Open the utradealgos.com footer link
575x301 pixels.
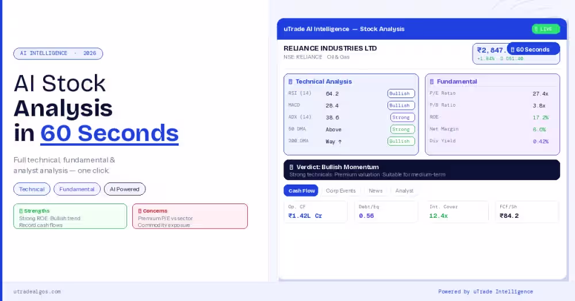coord(37,291)
